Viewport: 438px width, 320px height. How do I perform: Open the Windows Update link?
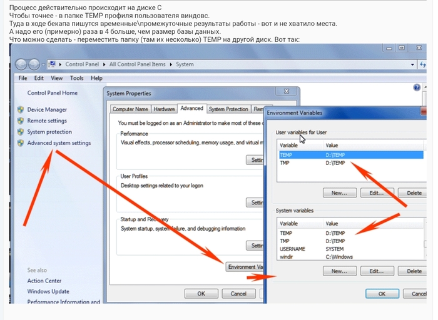(48, 291)
